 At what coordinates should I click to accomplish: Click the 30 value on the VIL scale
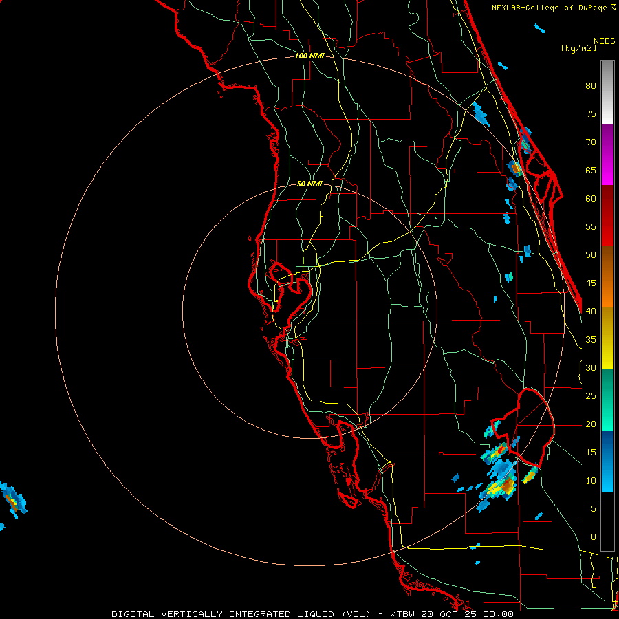click(591, 367)
